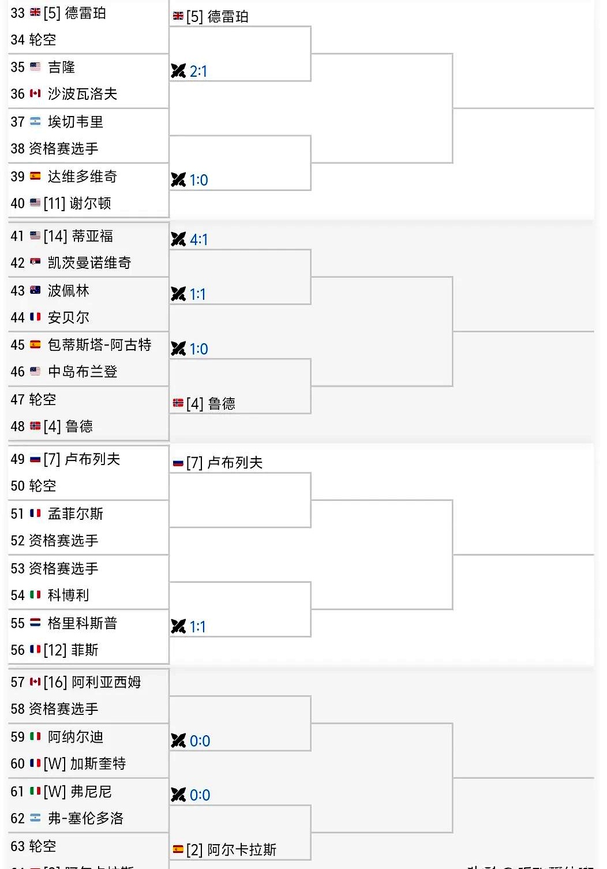Select player 凯茨曼诺维奇 in row 42
The height and width of the screenshot is (869, 607).
89,263
